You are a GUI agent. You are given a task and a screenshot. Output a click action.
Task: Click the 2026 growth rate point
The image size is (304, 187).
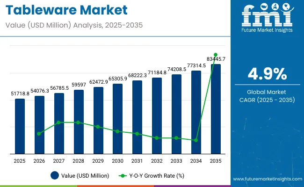coord(39,134)
